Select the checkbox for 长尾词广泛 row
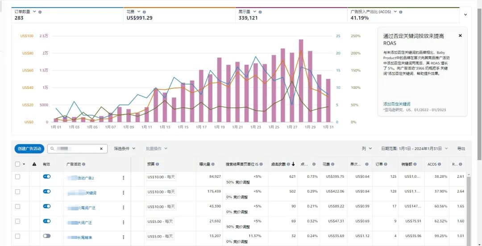The image size is (482, 246). (17, 206)
